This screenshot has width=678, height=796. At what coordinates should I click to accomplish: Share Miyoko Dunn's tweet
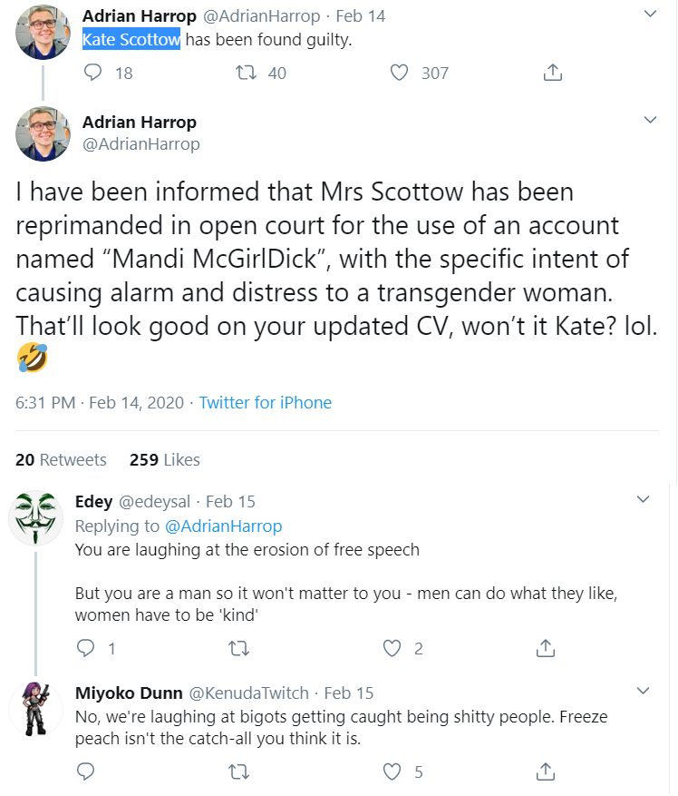pyautogui.click(x=545, y=771)
